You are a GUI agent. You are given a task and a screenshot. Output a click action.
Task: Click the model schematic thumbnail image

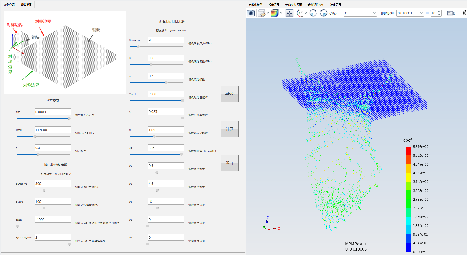point(65,53)
